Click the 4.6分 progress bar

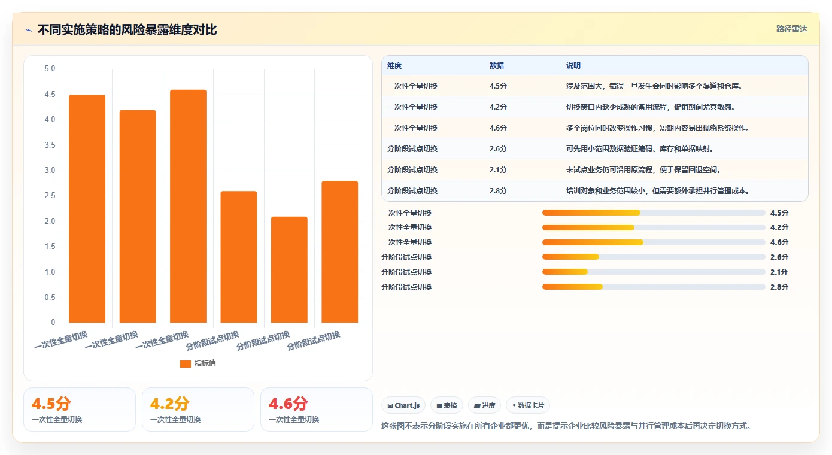[654, 242]
